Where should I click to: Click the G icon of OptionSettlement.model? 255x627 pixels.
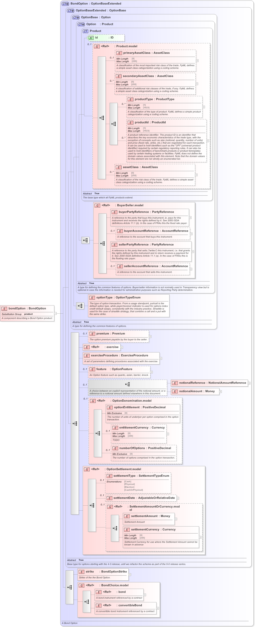(x=87, y=470)
